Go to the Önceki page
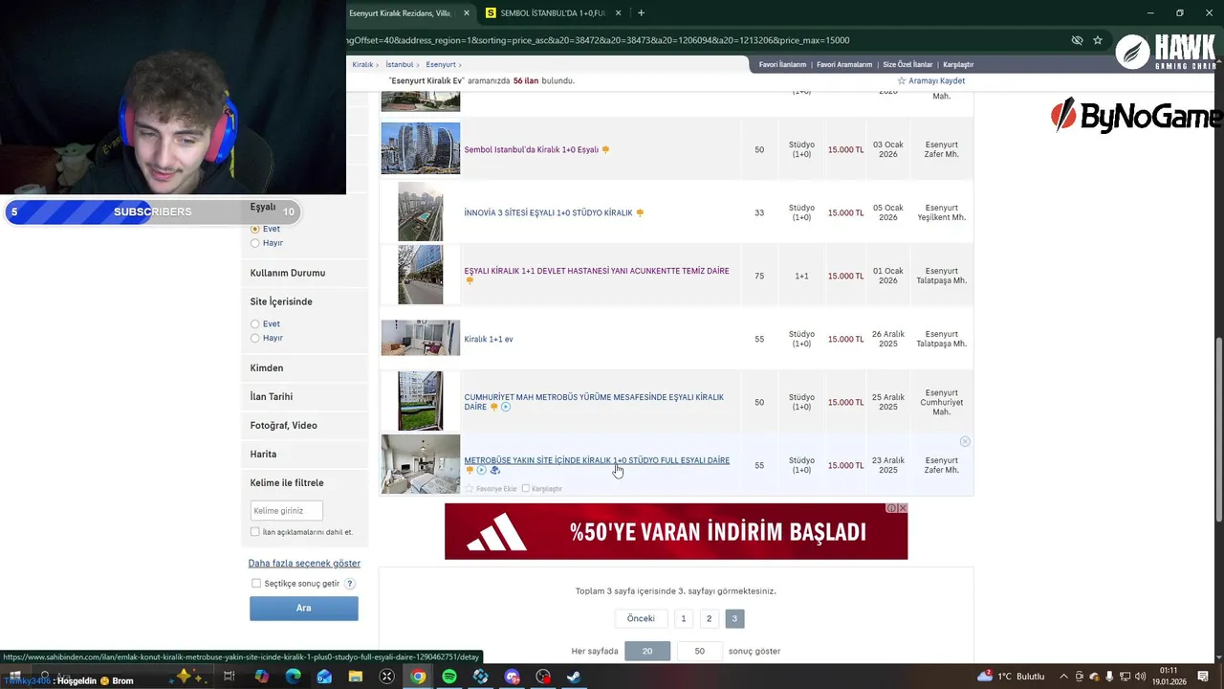 point(641,619)
